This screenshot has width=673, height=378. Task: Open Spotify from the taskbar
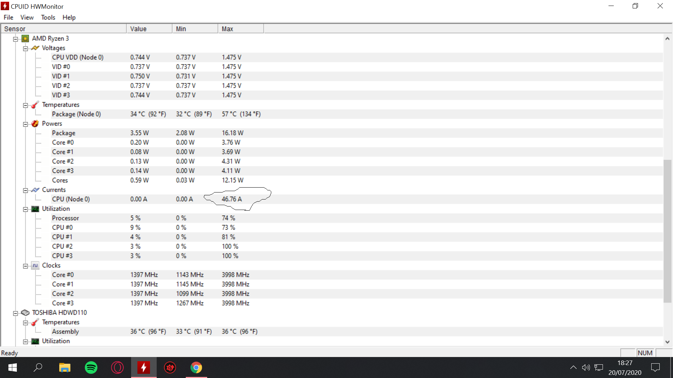pyautogui.click(x=91, y=367)
